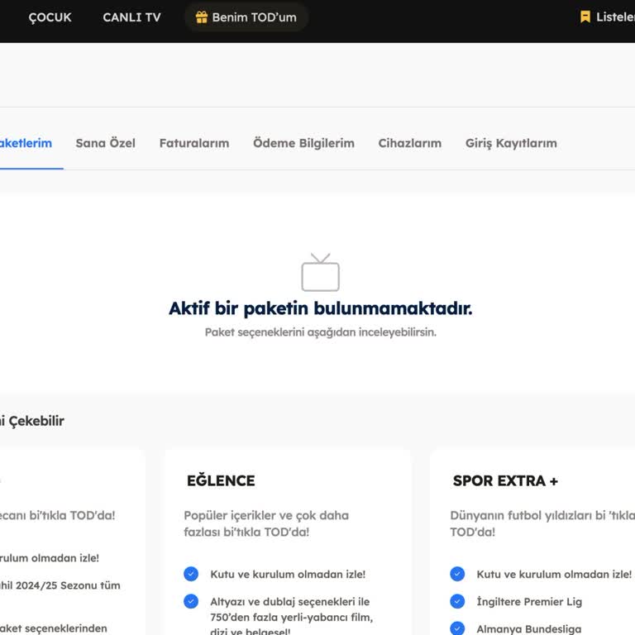Click SPOR EXTRA +'s 'Kutu ve kurulum' check icon
The image size is (635, 635).
[x=457, y=574]
